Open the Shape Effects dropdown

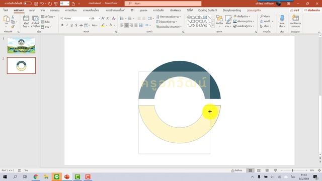[x=244, y=26]
